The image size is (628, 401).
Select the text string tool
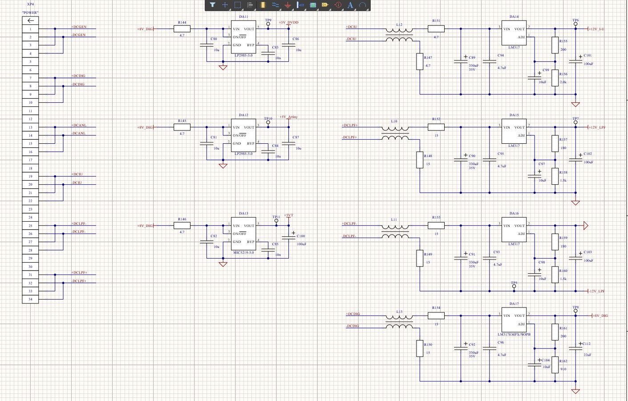[x=350, y=5]
